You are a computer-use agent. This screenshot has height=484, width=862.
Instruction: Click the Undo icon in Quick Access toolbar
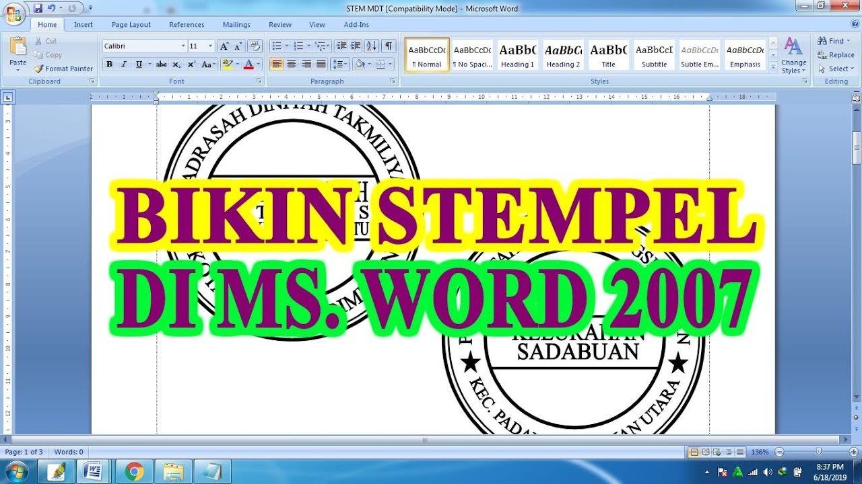[x=51, y=8]
